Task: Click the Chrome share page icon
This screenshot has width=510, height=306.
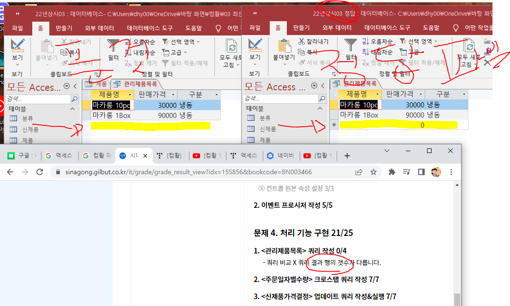Action: [358, 172]
